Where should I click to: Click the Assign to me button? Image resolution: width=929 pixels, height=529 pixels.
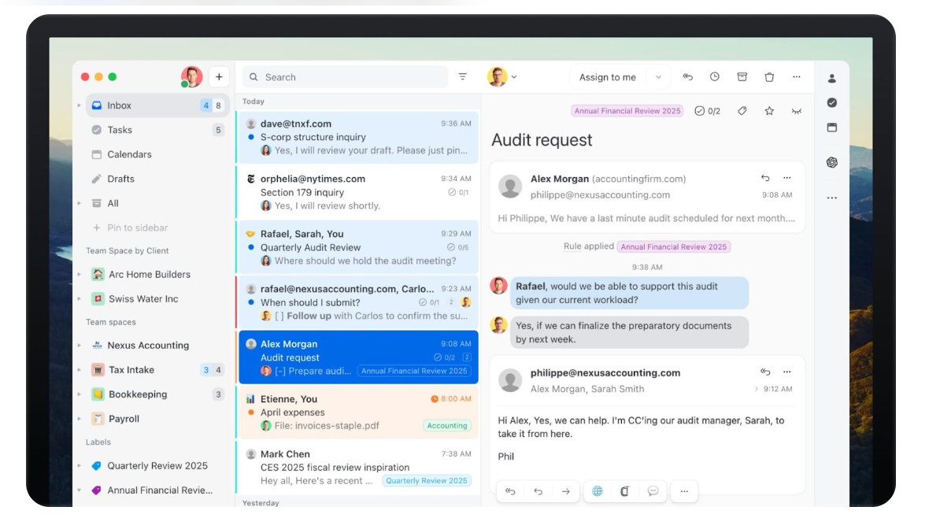608,76
